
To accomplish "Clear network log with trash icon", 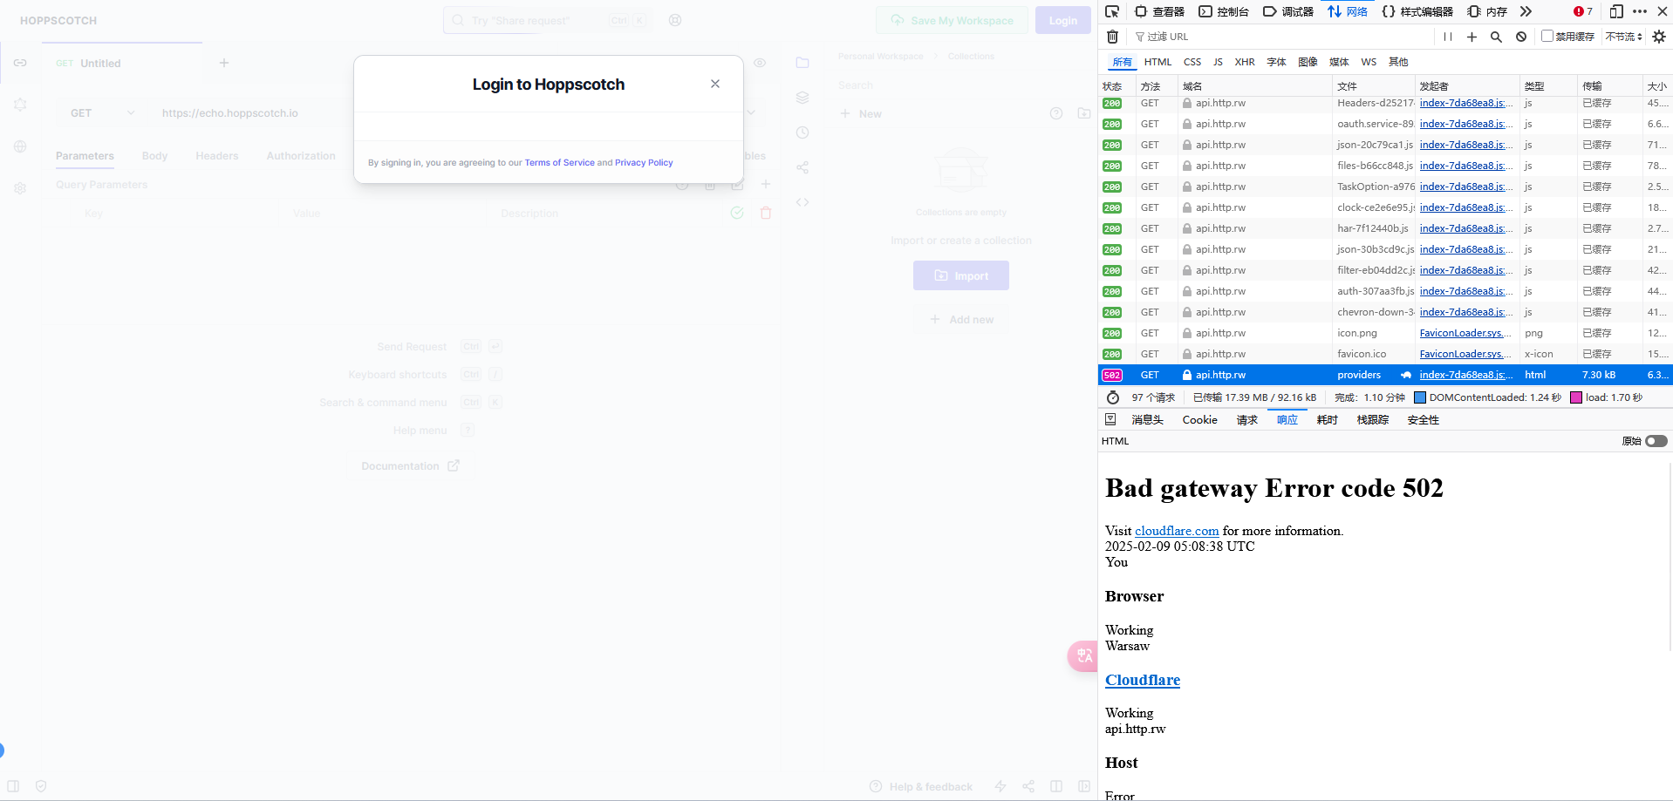I will pyautogui.click(x=1112, y=37).
